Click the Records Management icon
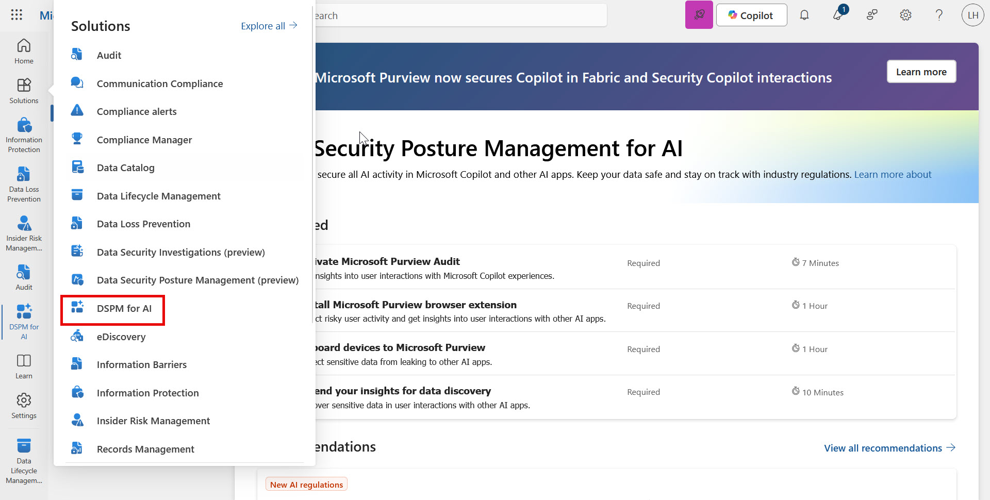990x500 pixels. [77, 448]
